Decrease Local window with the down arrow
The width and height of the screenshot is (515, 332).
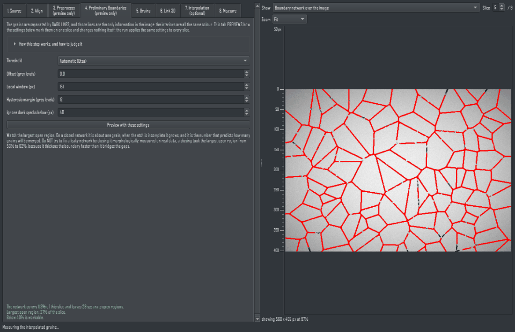tap(247, 88)
